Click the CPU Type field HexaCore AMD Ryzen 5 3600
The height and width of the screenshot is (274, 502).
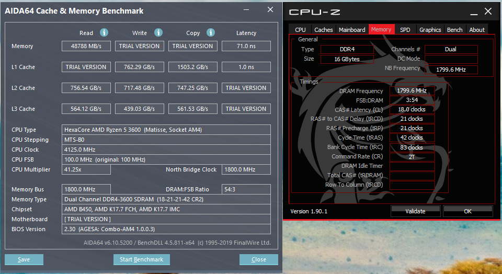(166, 130)
